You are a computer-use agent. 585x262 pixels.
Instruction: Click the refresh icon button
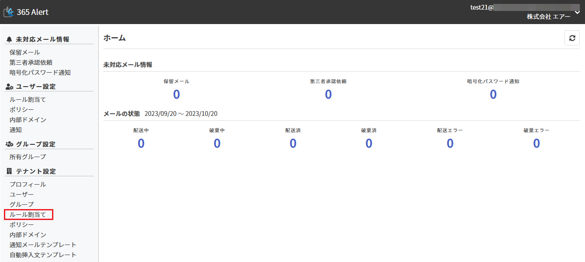[x=572, y=38]
